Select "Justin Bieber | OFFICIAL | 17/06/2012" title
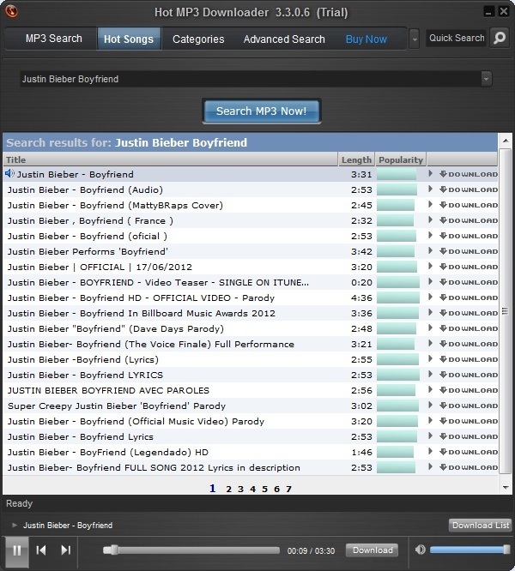 coord(100,267)
